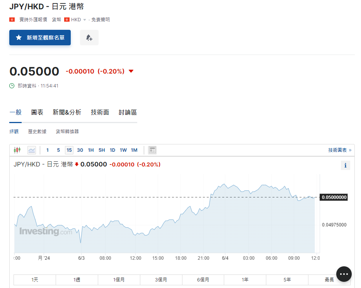Select the 1W chart interval

(x=123, y=150)
